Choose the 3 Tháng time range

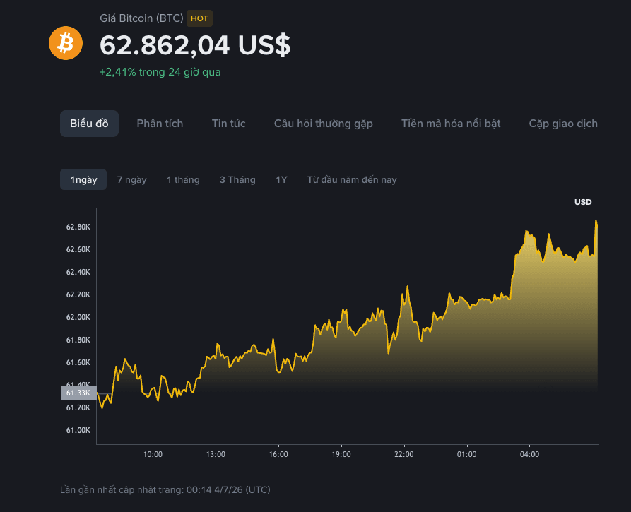(237, 180)
